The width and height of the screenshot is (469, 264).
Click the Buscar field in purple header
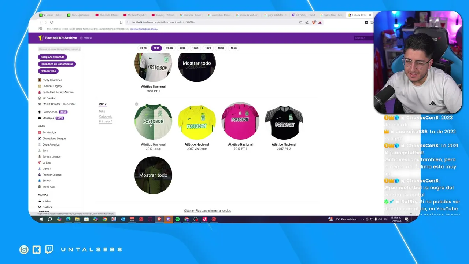point(363,38)
